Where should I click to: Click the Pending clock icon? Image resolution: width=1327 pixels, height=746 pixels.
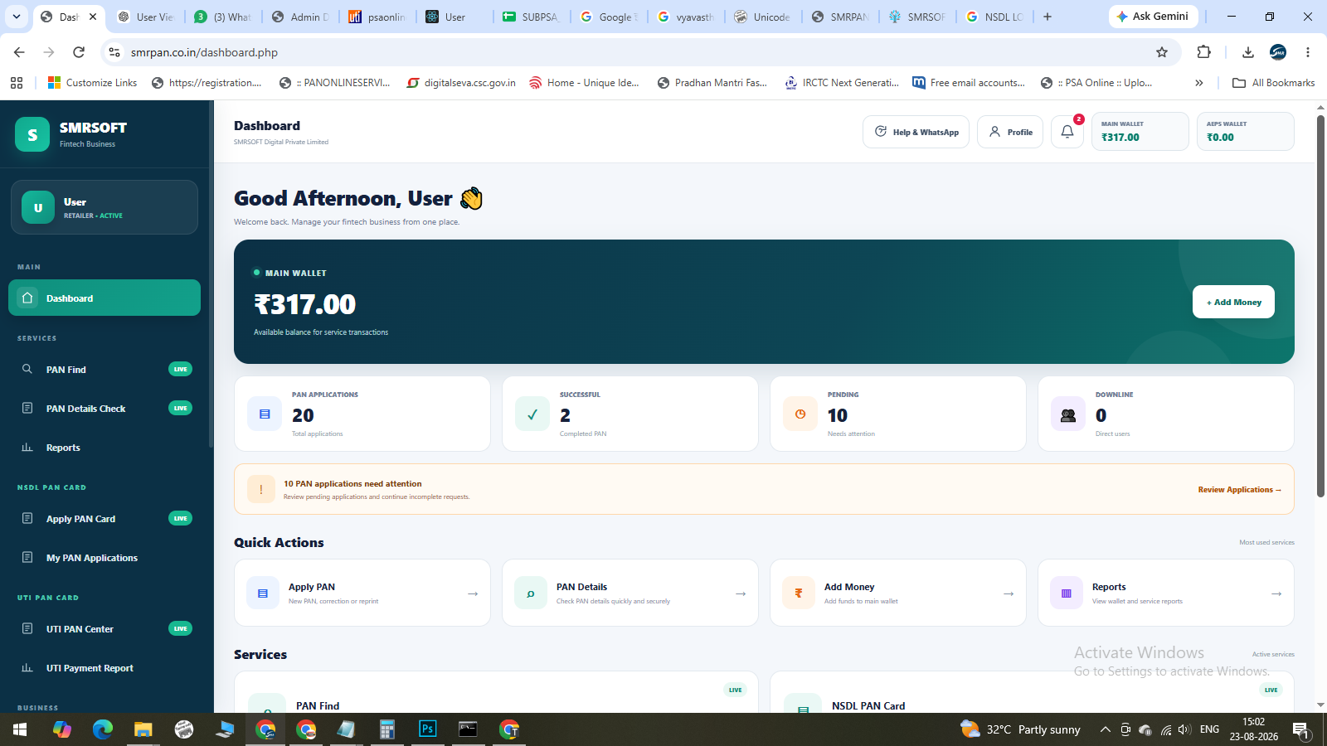[x=800, y=414]
